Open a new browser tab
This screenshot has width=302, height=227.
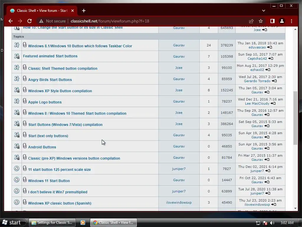coord(83,11)
